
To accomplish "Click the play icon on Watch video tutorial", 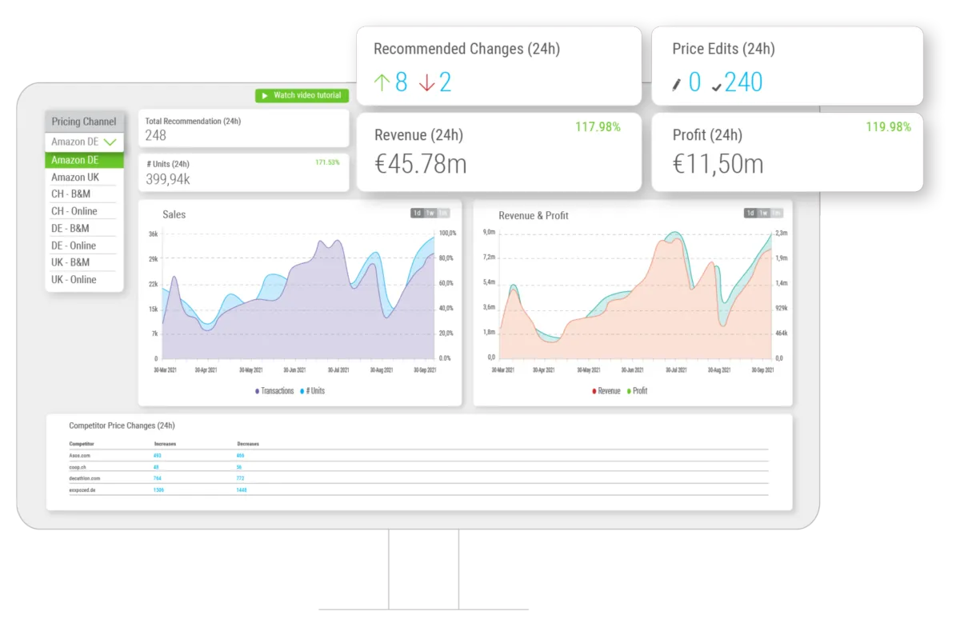I will [x=265, y=95].
